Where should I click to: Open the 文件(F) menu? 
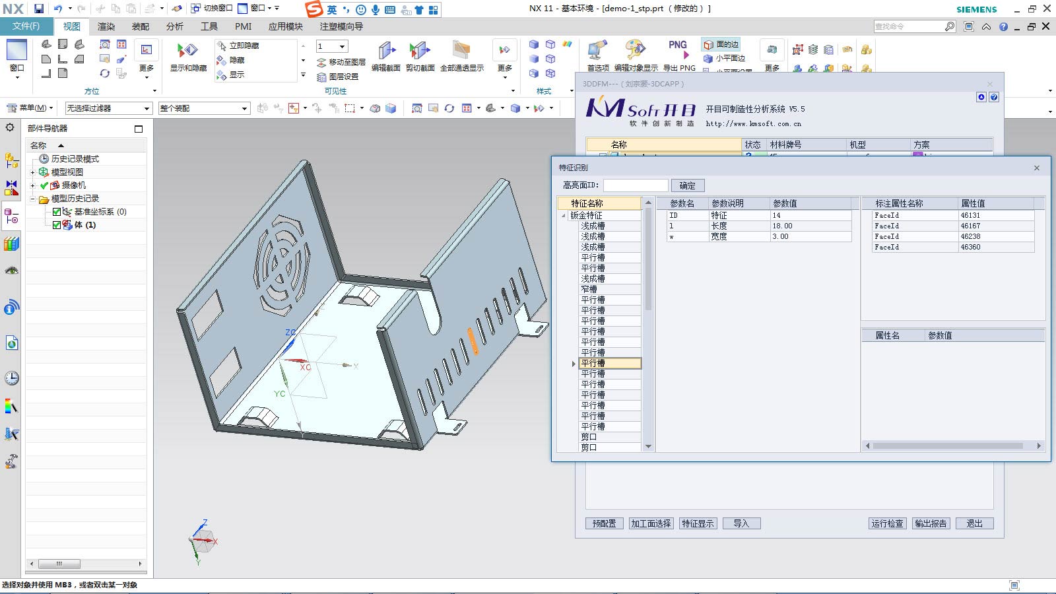click(26, 26)
